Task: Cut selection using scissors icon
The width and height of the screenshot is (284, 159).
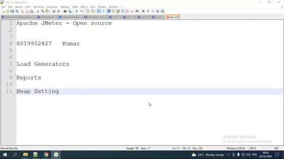Action: point(38,11)
